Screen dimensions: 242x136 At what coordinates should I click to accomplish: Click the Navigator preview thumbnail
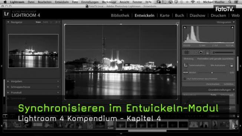(x=33, y=51)
